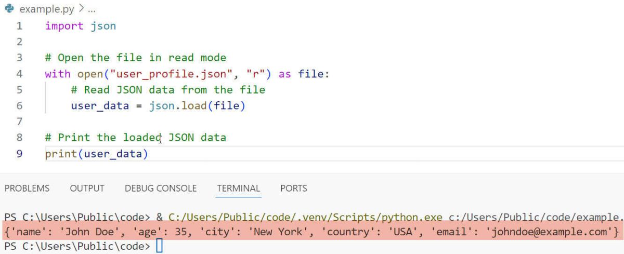The image size is (624, 254).
Task: Open the PORTS panel tab
Action: pos(294,188)
